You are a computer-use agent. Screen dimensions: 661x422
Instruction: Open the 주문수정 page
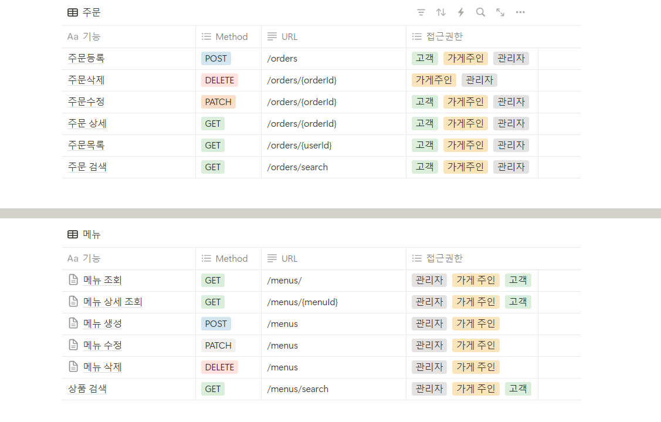point(86,102)
